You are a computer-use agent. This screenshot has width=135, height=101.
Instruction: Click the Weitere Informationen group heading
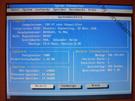93,51
